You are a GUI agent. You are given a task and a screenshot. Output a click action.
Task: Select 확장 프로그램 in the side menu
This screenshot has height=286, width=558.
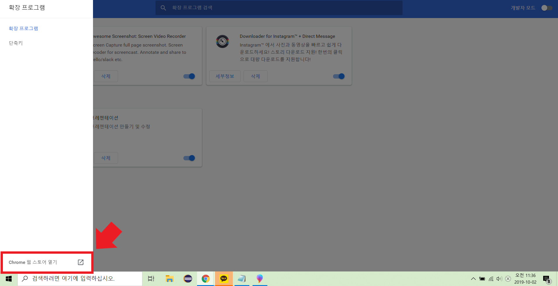[x=24, y=28]
